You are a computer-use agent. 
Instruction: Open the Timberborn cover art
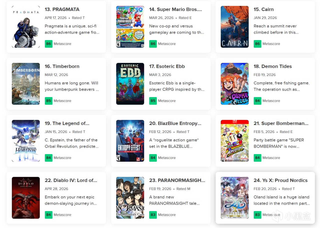click(x=26, y=84)
